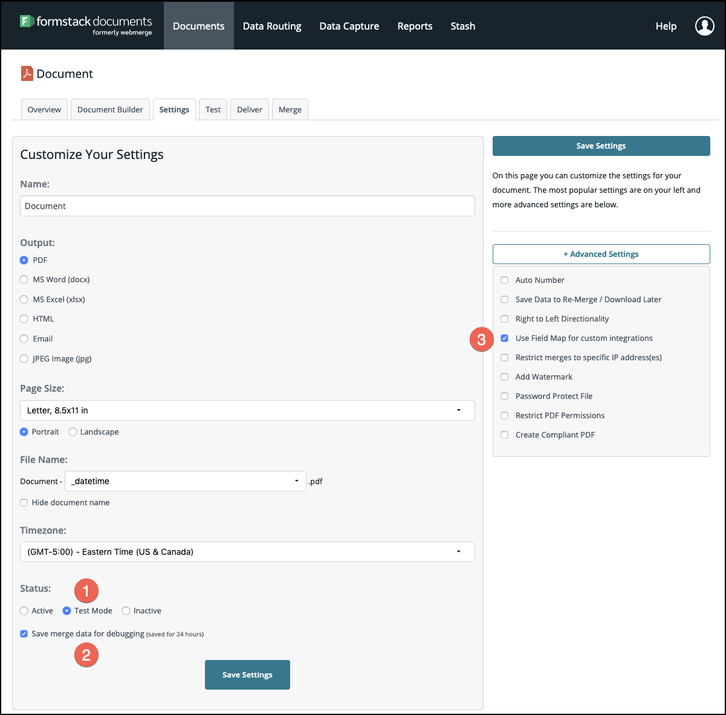The image size is (726, 715).
Task: Open the Help link in the header
Action: (x=666, y=26)
